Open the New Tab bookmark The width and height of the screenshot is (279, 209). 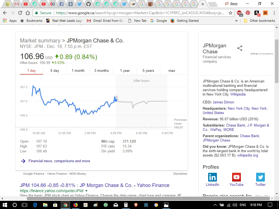click(137, 21)
